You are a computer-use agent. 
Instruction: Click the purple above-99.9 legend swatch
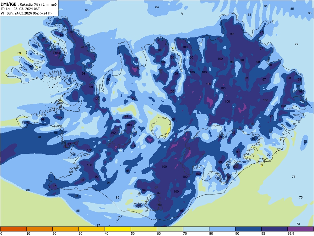[300, 229]
